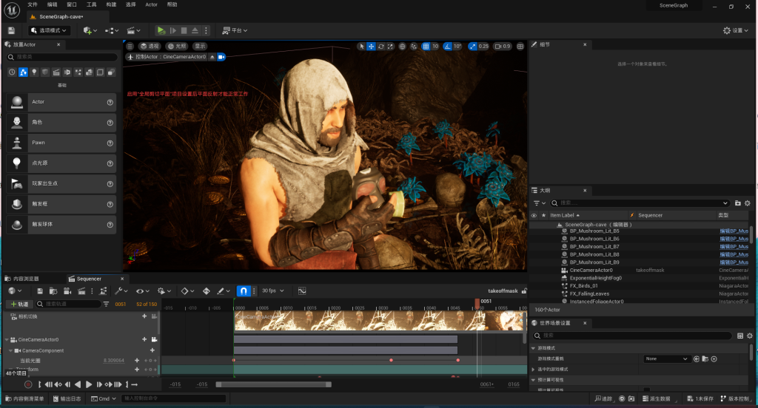
Task: Open the Sequencer curve editor icon
Action: (302, 290)
